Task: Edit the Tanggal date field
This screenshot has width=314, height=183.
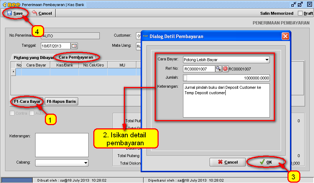Action: (x=56, y=46)
